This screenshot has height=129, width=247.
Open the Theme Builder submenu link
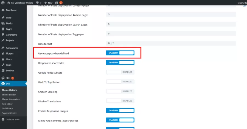point(9,95)
